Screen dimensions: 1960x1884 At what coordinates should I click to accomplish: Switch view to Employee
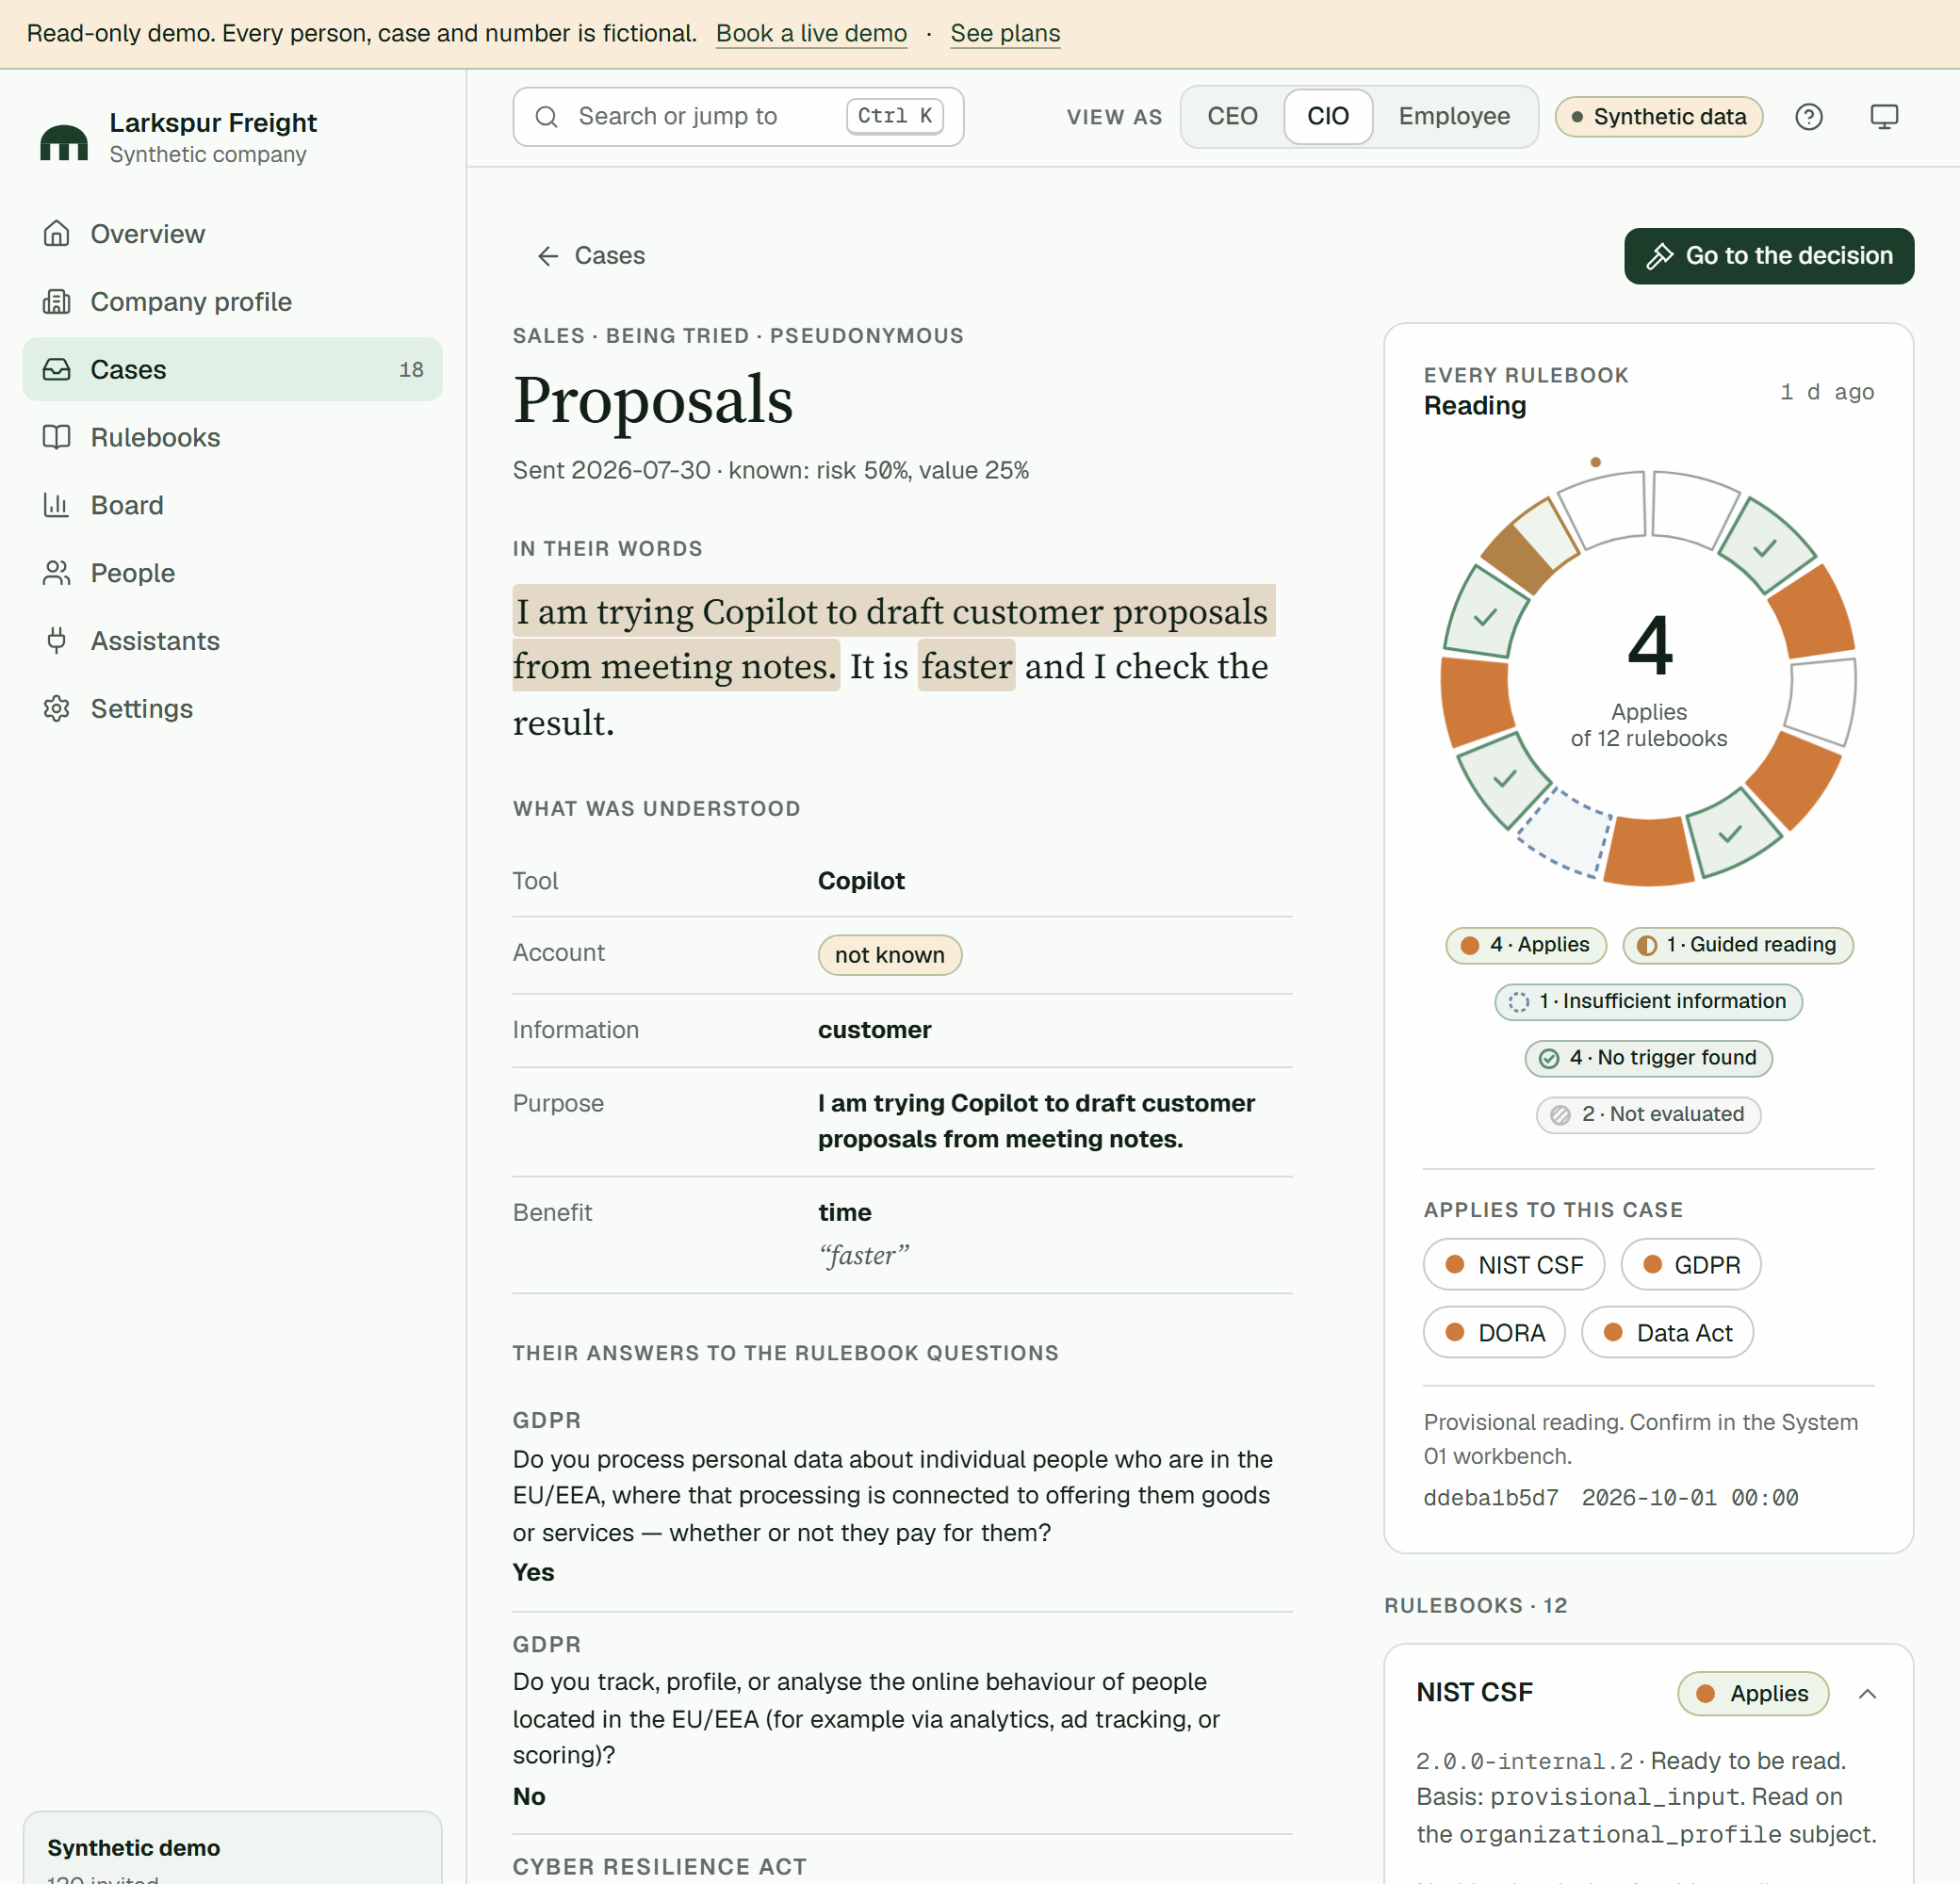(1453, 117)
